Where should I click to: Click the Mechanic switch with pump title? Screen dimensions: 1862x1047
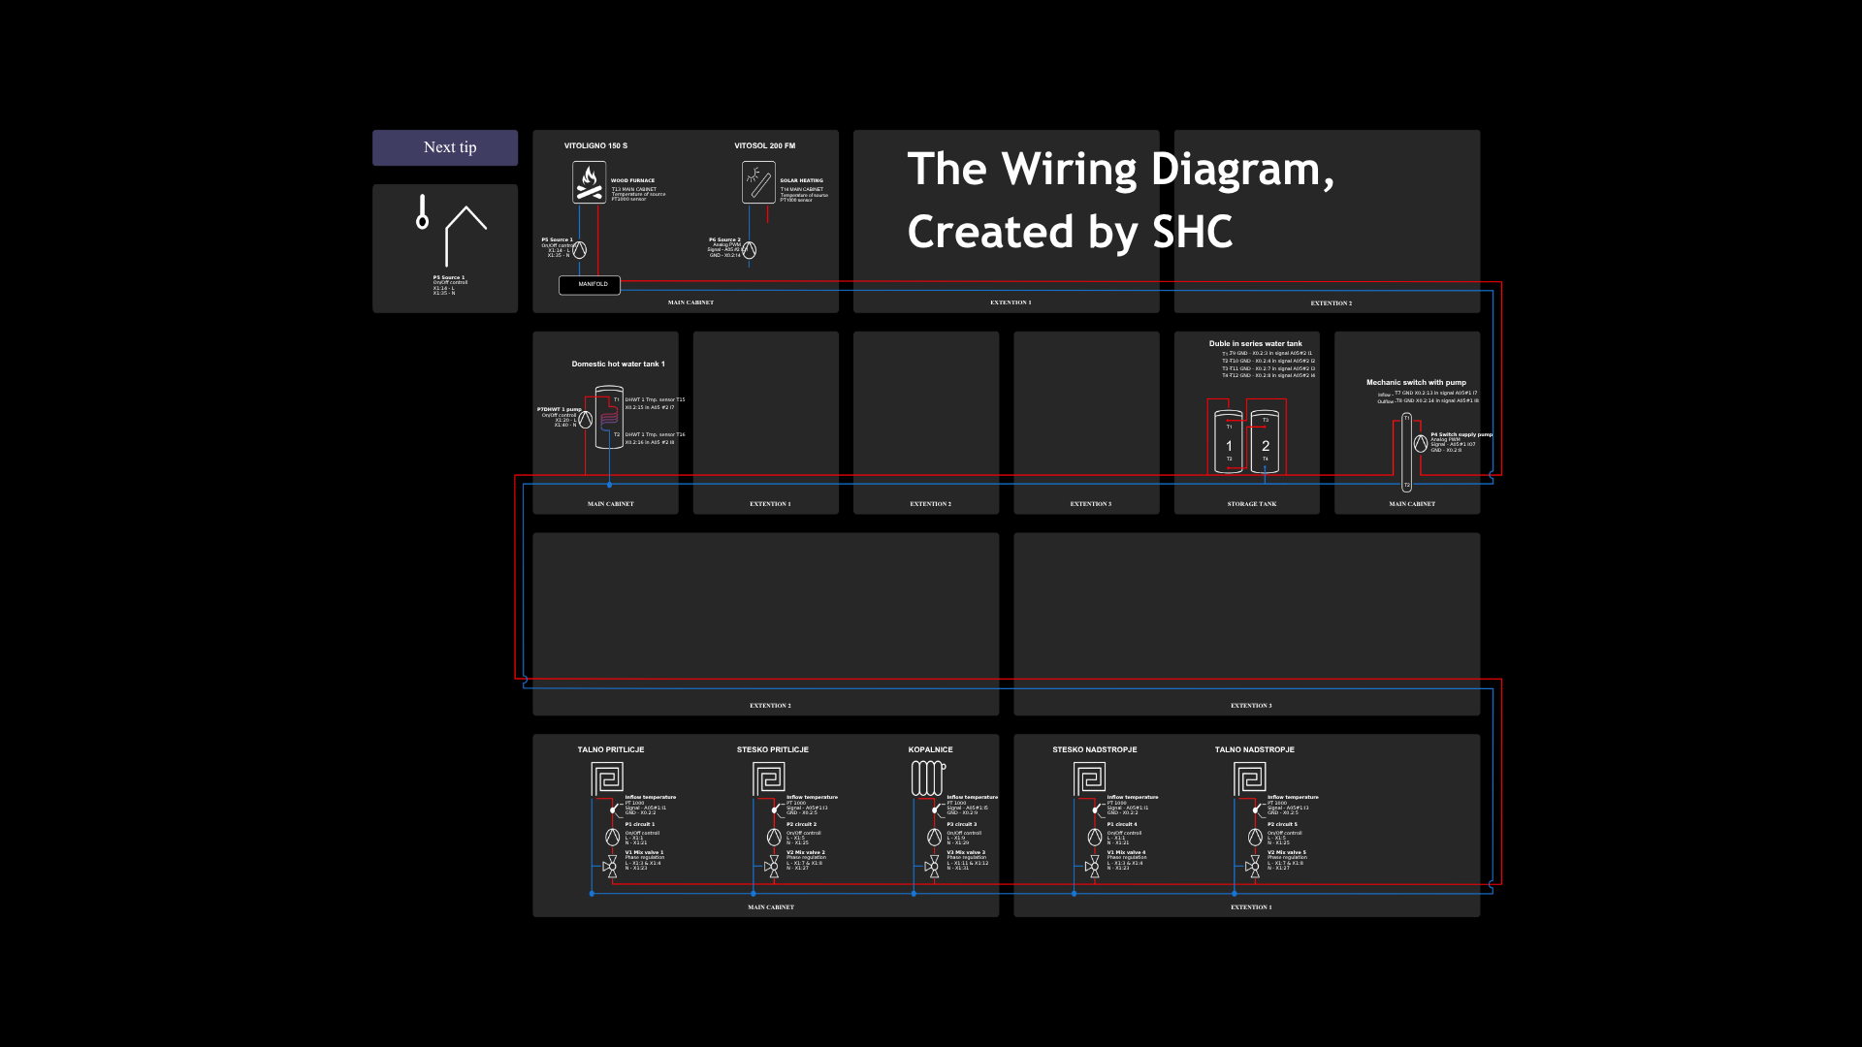click(x=1416, y=383)
